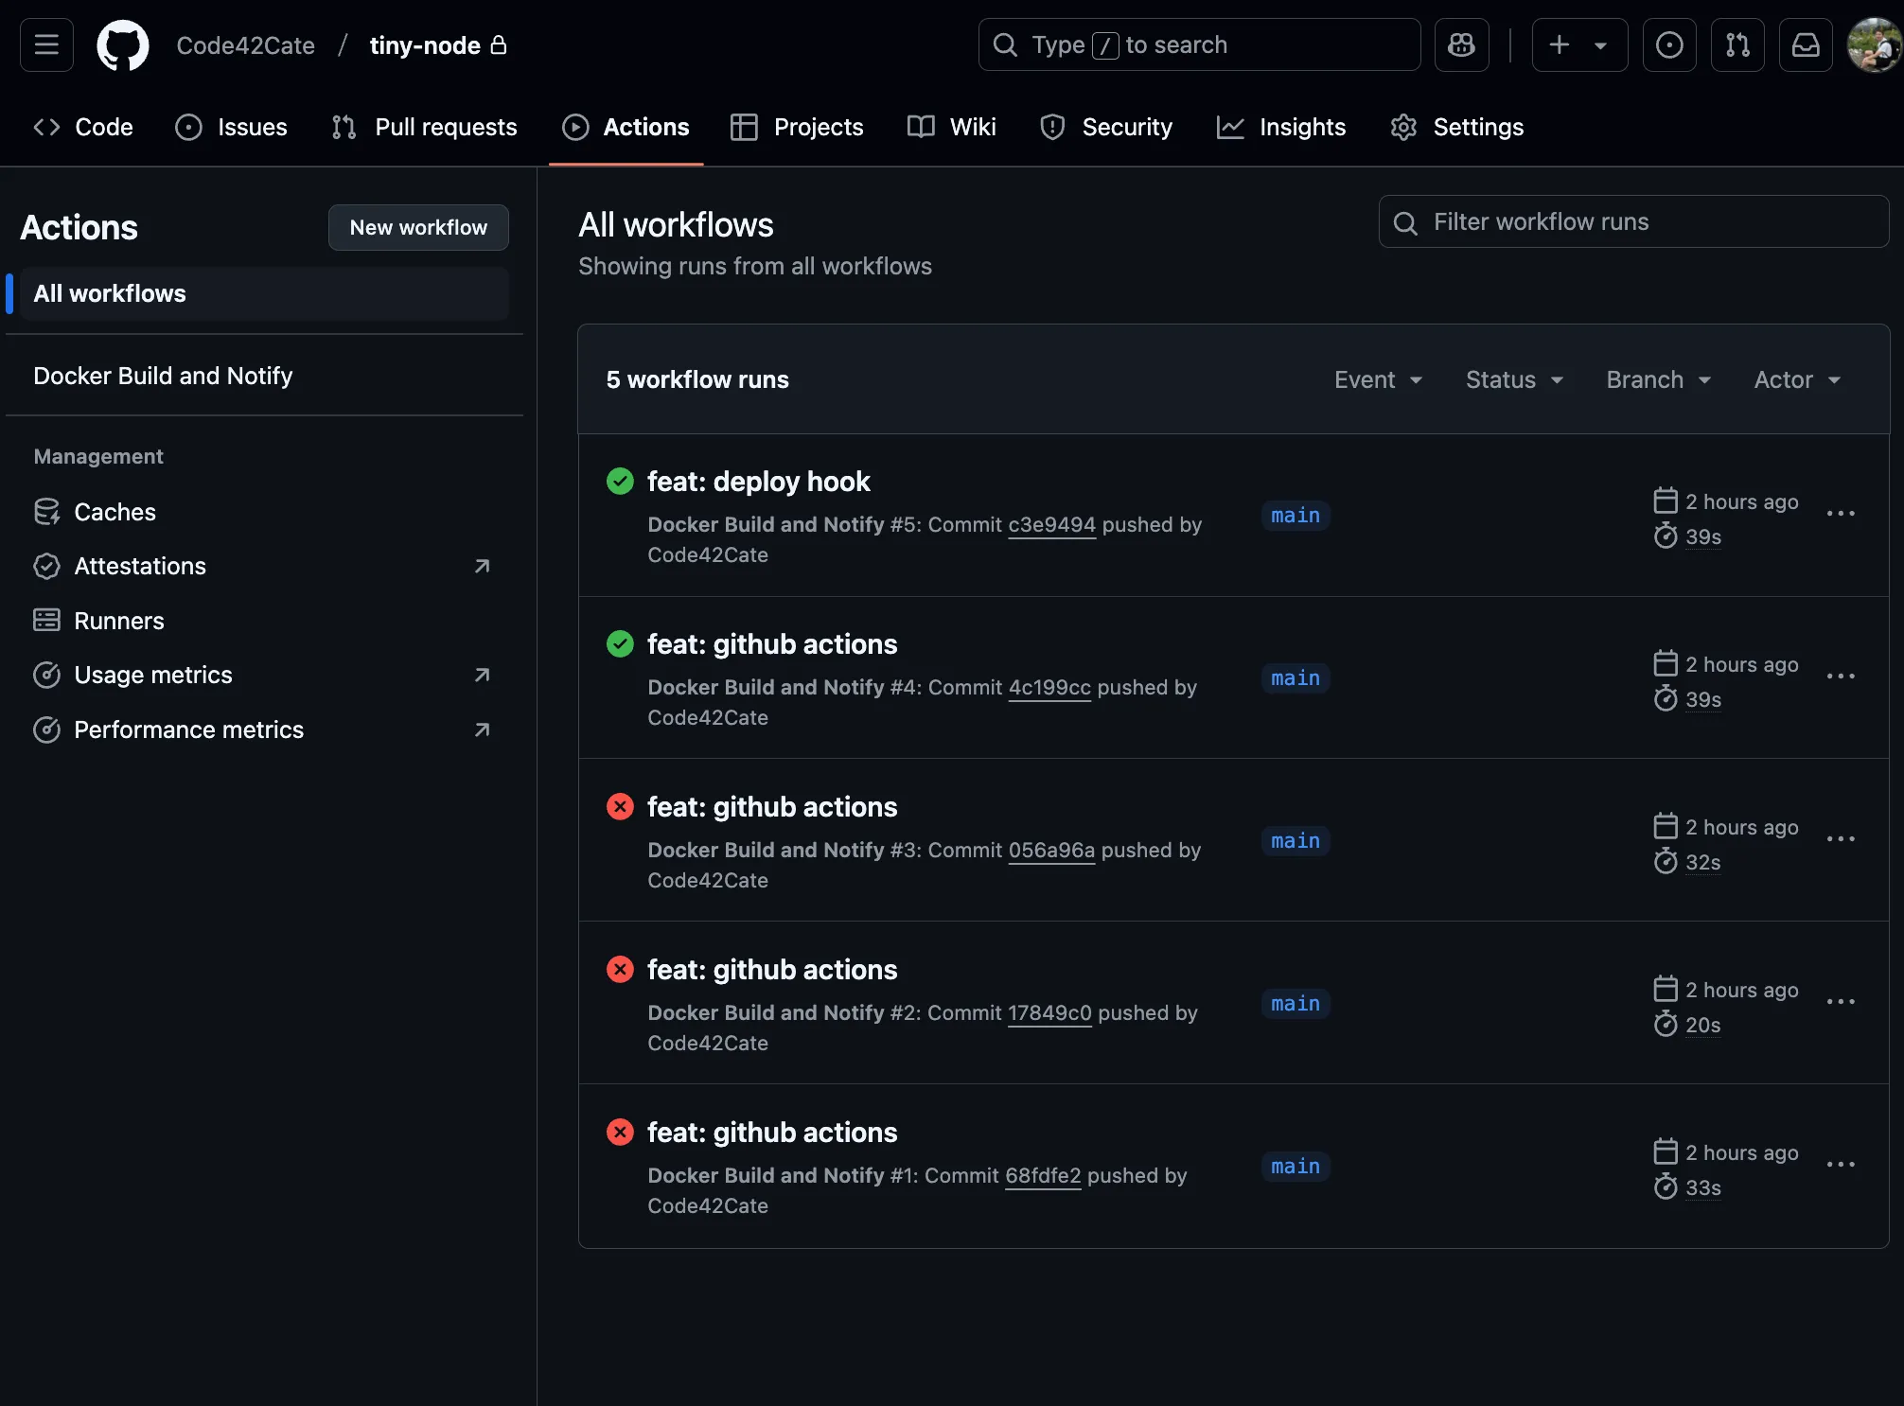Open the Event filter dropdown
This screenshot has width=1904, height=1406.
[x=1378, y=379]
